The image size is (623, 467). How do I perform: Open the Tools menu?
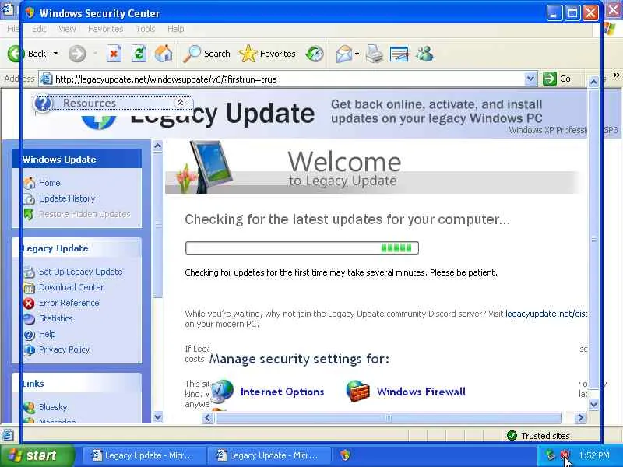(x=146, y=29)
